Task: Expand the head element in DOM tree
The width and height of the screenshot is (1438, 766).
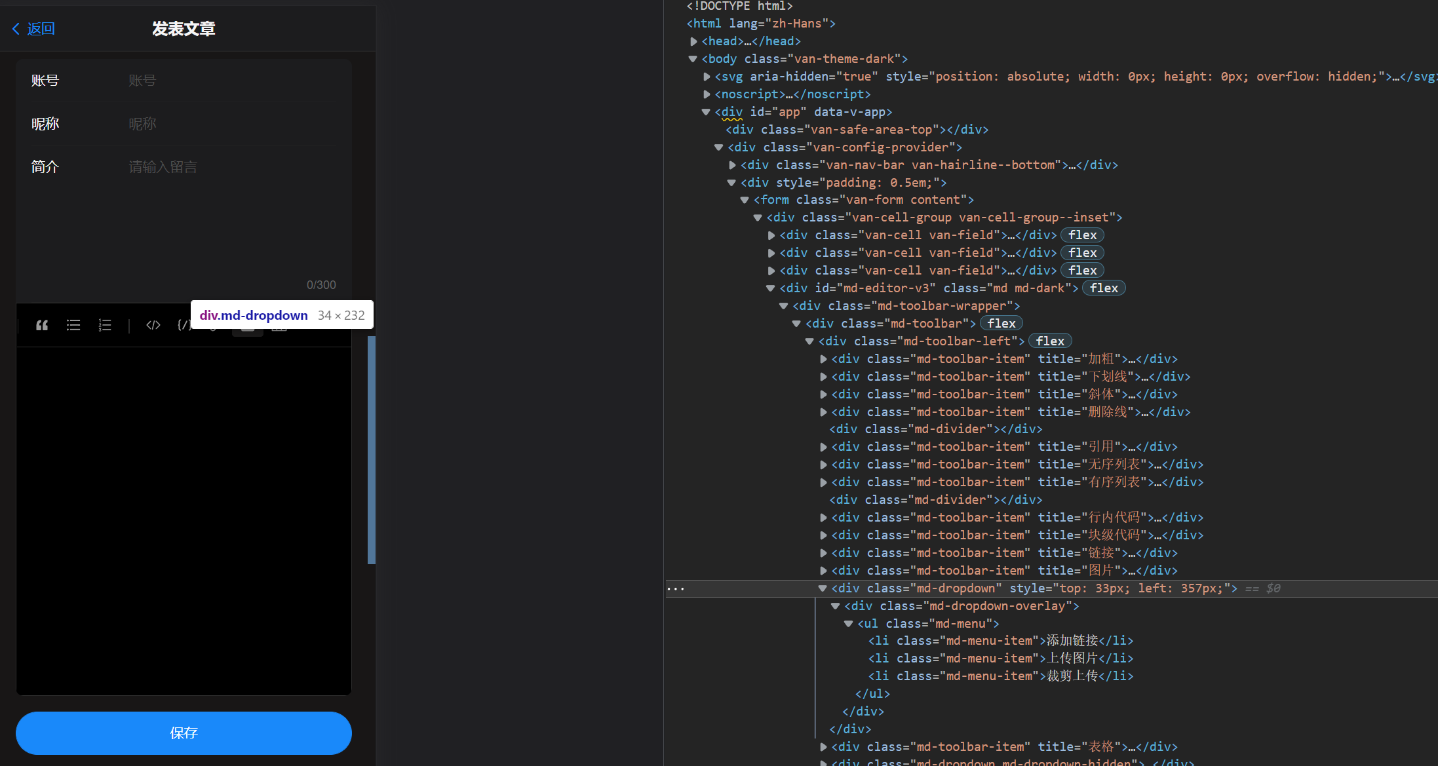Action: (x=693, y=41)
